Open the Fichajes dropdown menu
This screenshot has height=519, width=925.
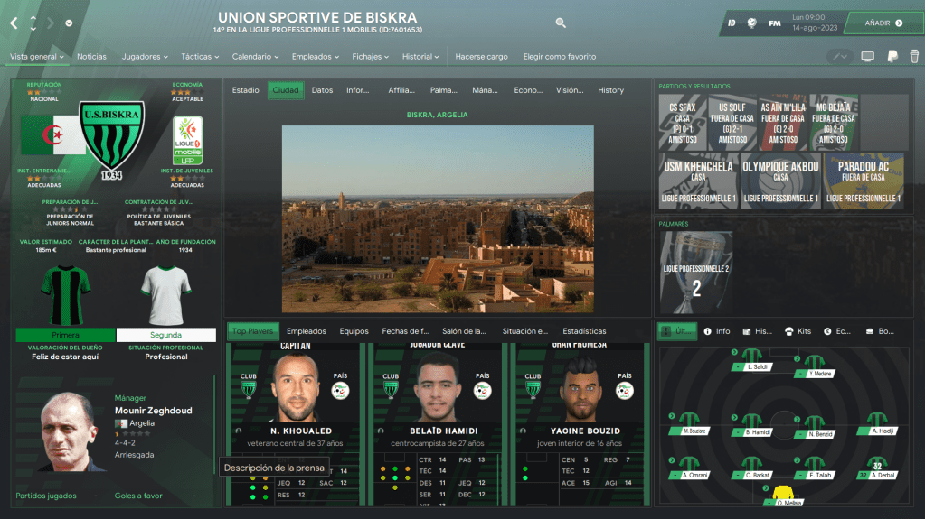370,57
